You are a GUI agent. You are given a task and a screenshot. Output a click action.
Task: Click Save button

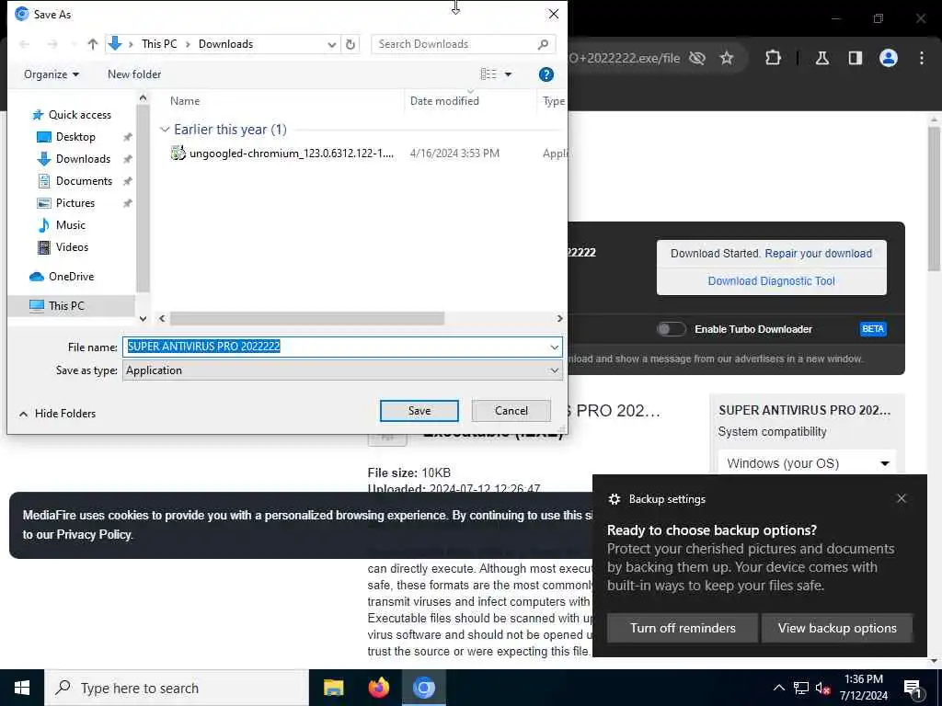pyautogui.click(x=419, y=411)
